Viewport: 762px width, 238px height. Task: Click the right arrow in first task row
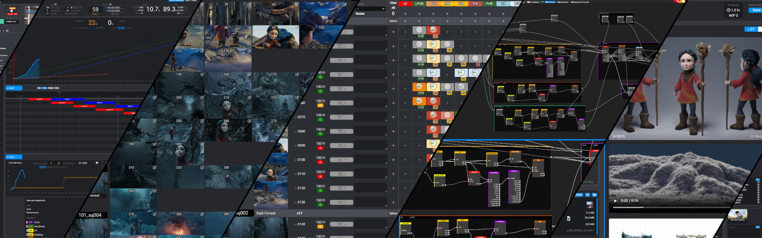click(x=393, y=32)
